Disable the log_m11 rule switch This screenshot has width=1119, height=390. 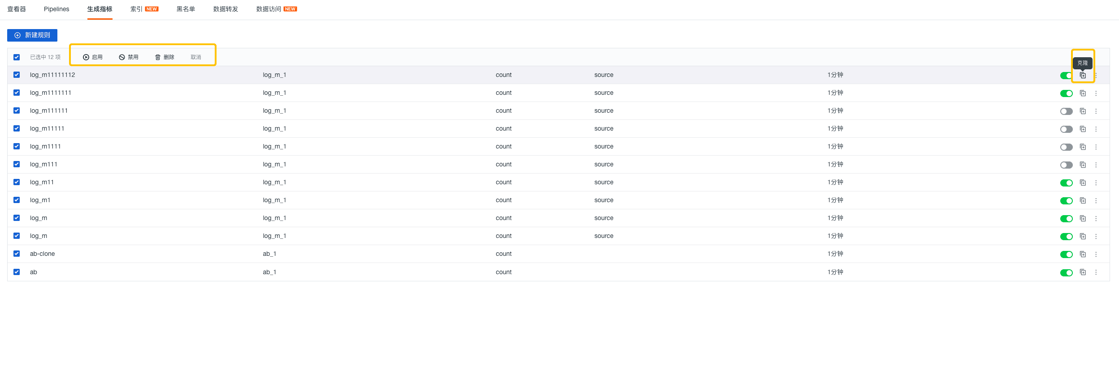(x=1067, y=183)
